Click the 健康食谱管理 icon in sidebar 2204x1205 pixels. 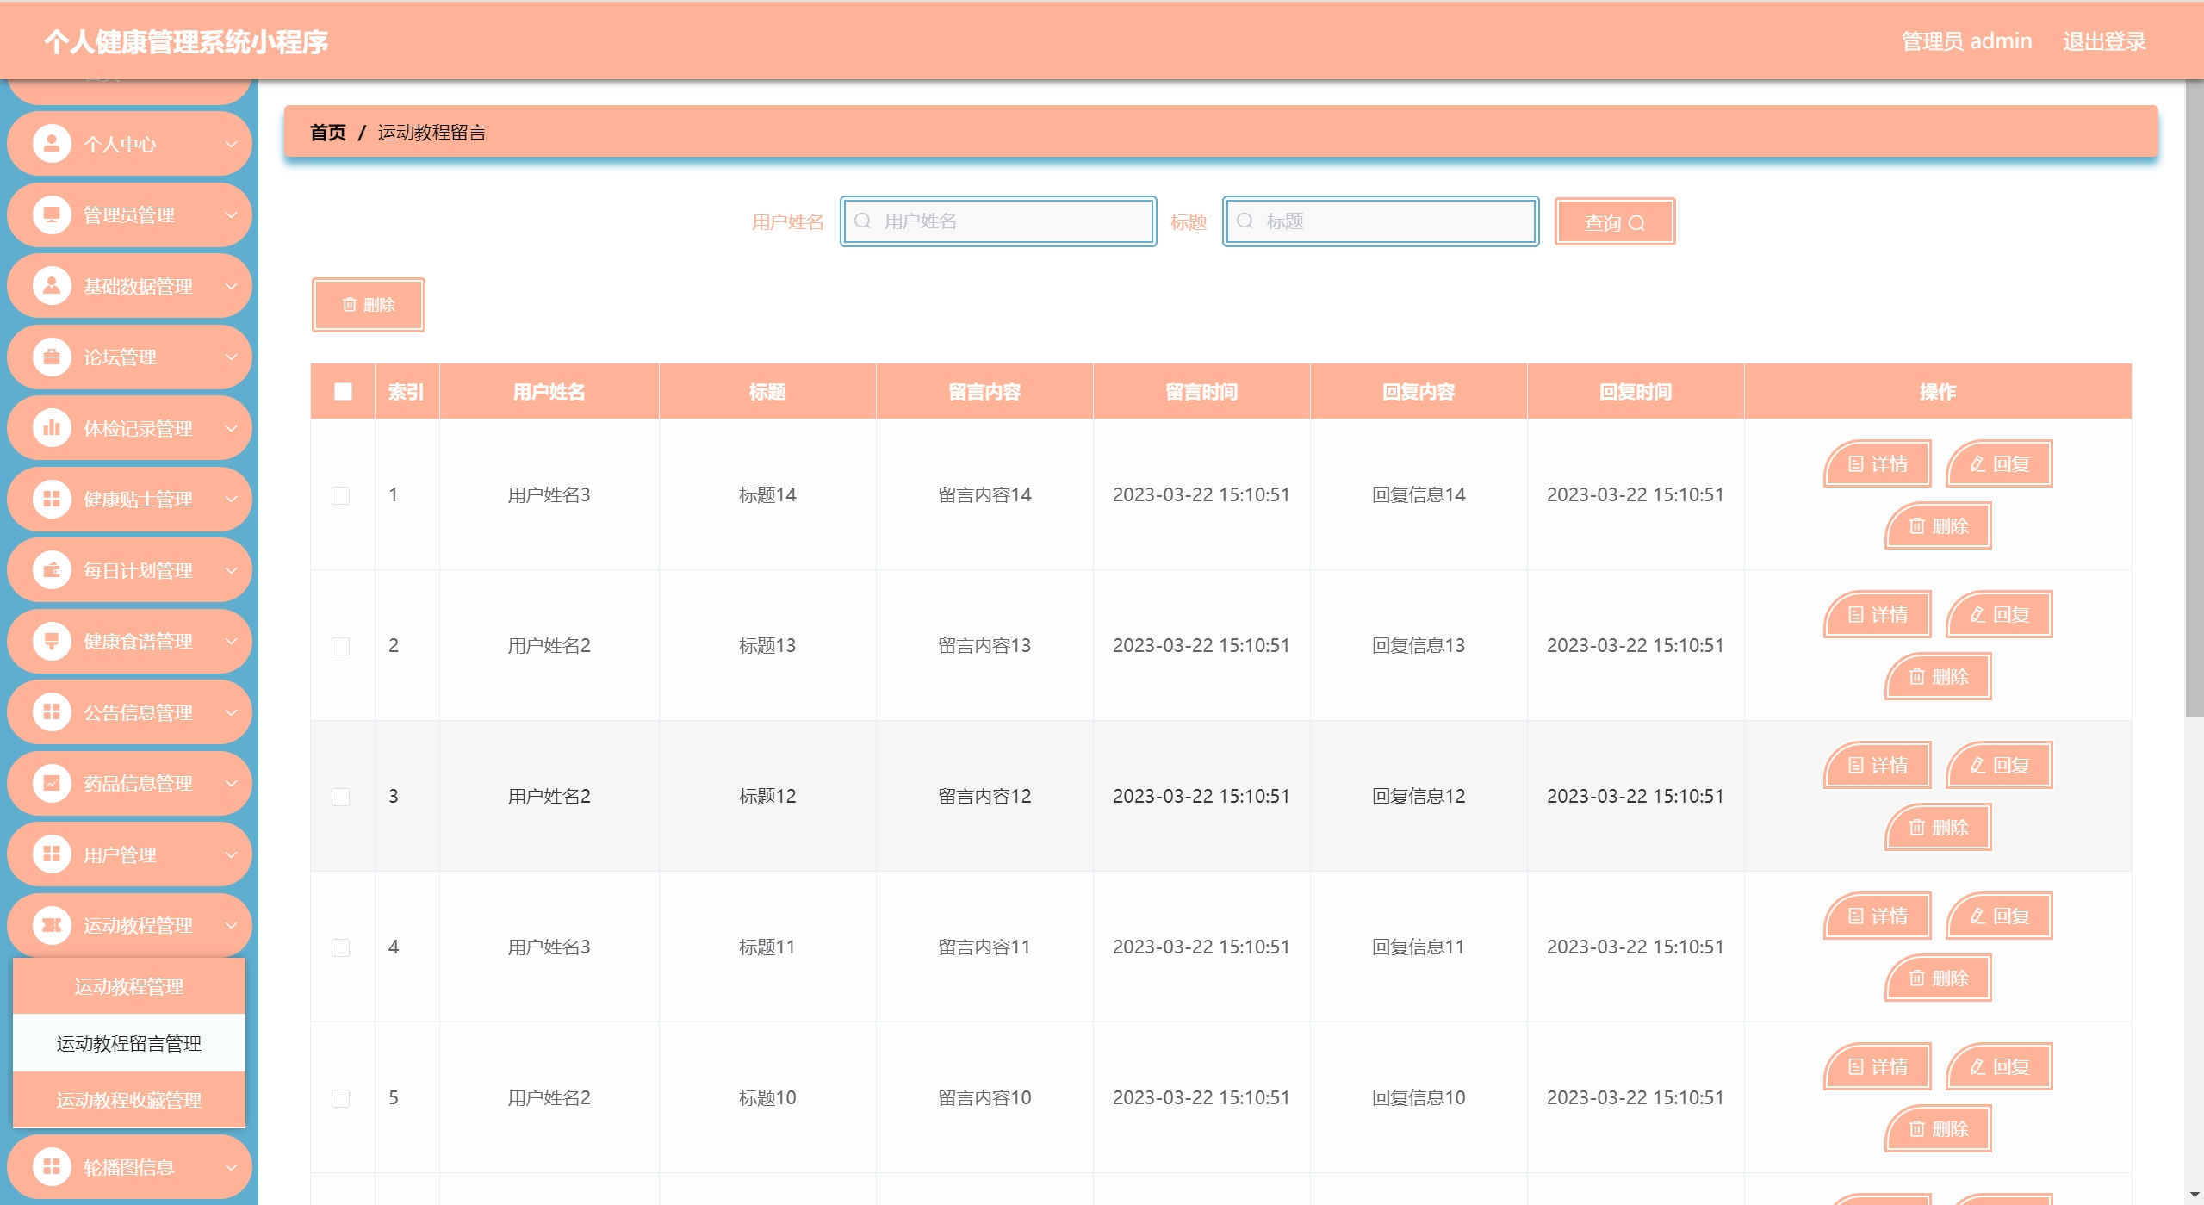52,641
